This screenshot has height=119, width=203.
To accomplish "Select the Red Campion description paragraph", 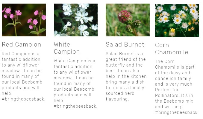I will pos(24,76).
